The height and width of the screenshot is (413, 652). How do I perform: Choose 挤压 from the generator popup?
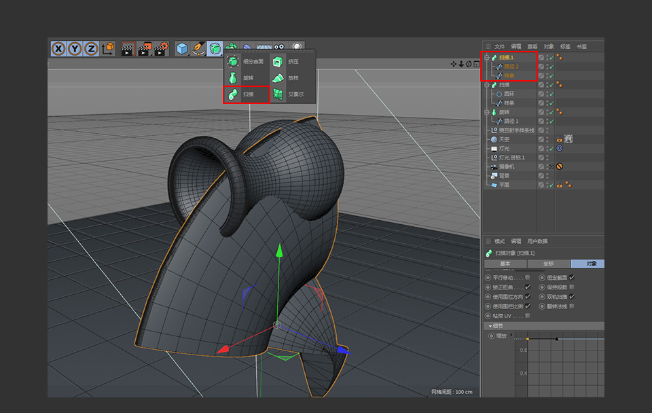point(286,62)
